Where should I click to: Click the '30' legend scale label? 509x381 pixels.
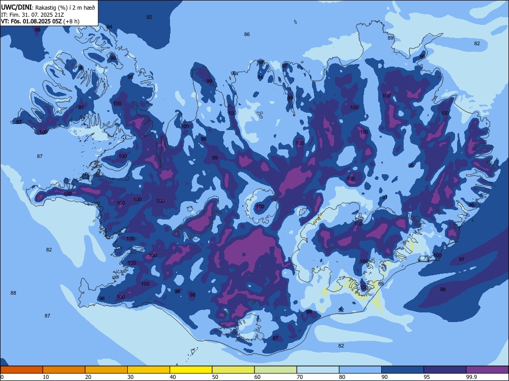click(x=130, y=377)
